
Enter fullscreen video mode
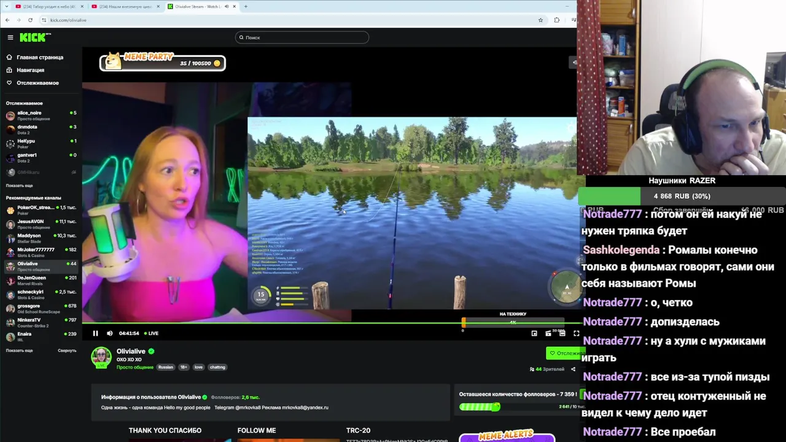tap(576, 333)
